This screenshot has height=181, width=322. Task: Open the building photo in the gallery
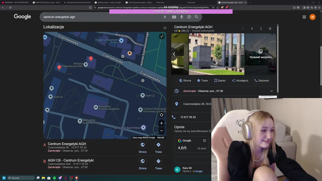coord(216,54)
